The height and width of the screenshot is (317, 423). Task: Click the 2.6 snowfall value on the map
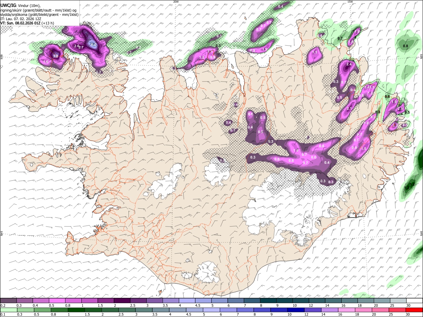click(77, 46)
